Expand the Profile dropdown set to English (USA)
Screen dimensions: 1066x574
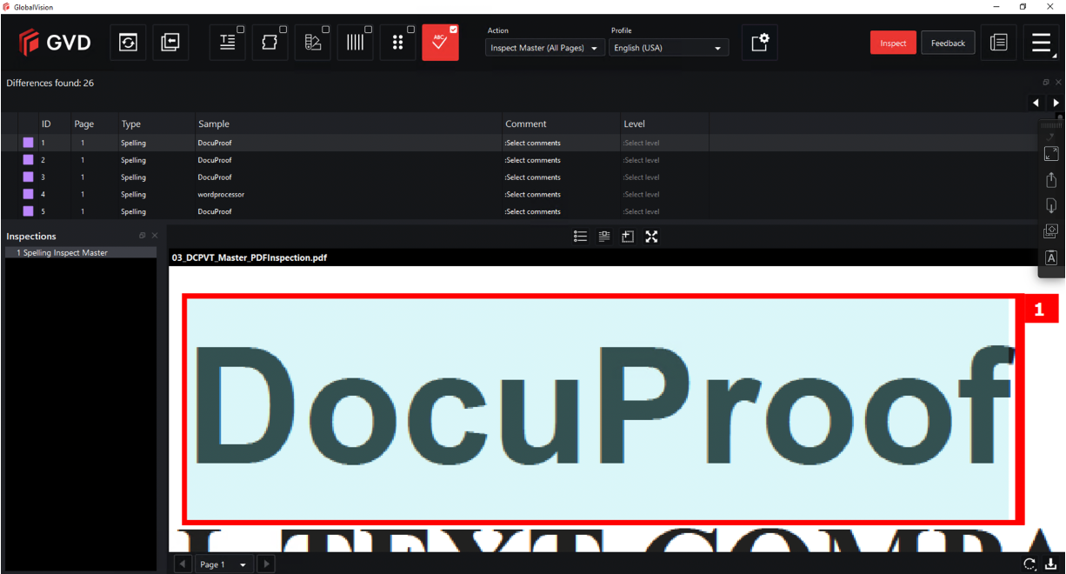click(x=668, y=48)
